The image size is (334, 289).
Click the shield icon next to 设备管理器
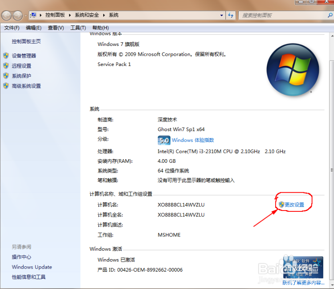click(x=6, y=56)
